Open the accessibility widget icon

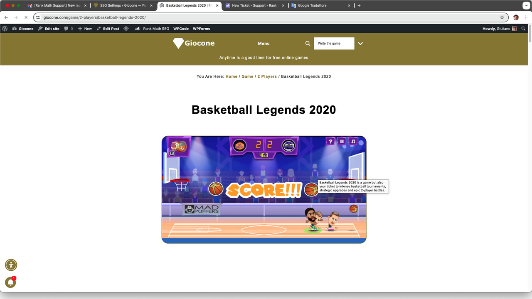point(11,265)
